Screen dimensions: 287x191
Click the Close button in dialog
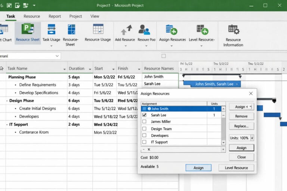click(x=241, y=157)
